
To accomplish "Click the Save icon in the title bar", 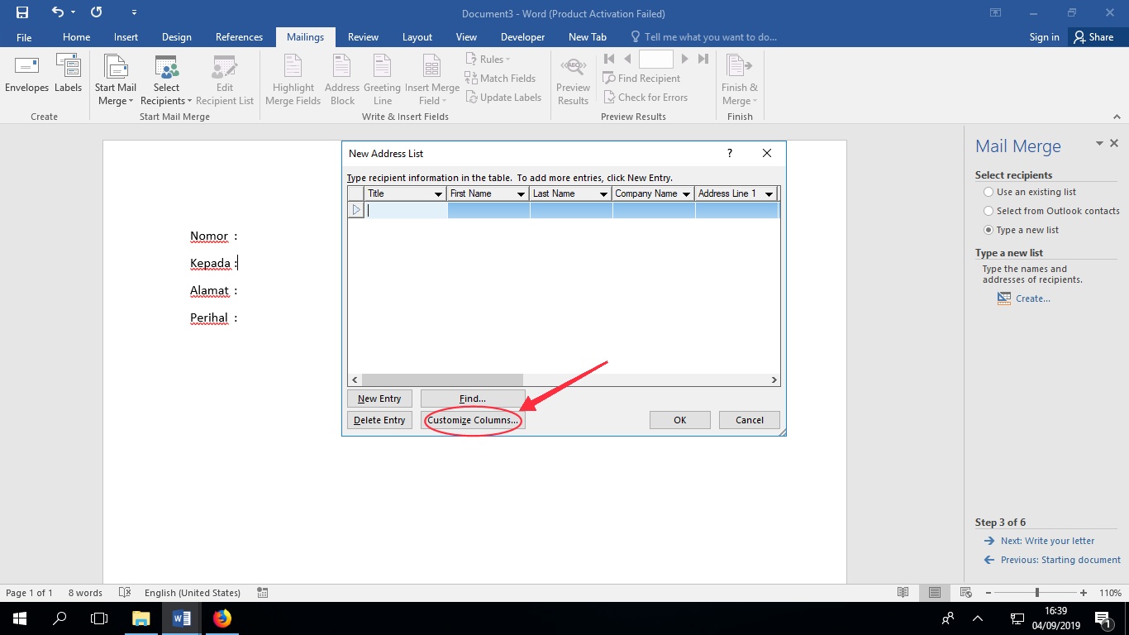I will coord(22,12).
